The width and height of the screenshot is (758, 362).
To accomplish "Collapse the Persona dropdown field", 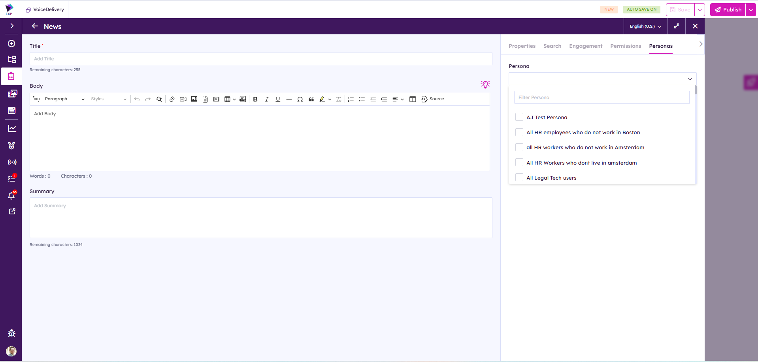I will click(690, 79).
